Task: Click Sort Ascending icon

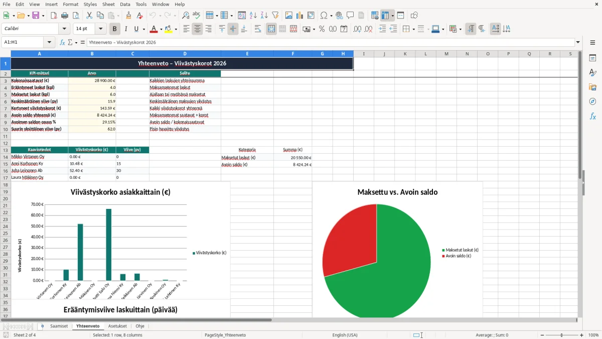Action: [x=253, y=16]
